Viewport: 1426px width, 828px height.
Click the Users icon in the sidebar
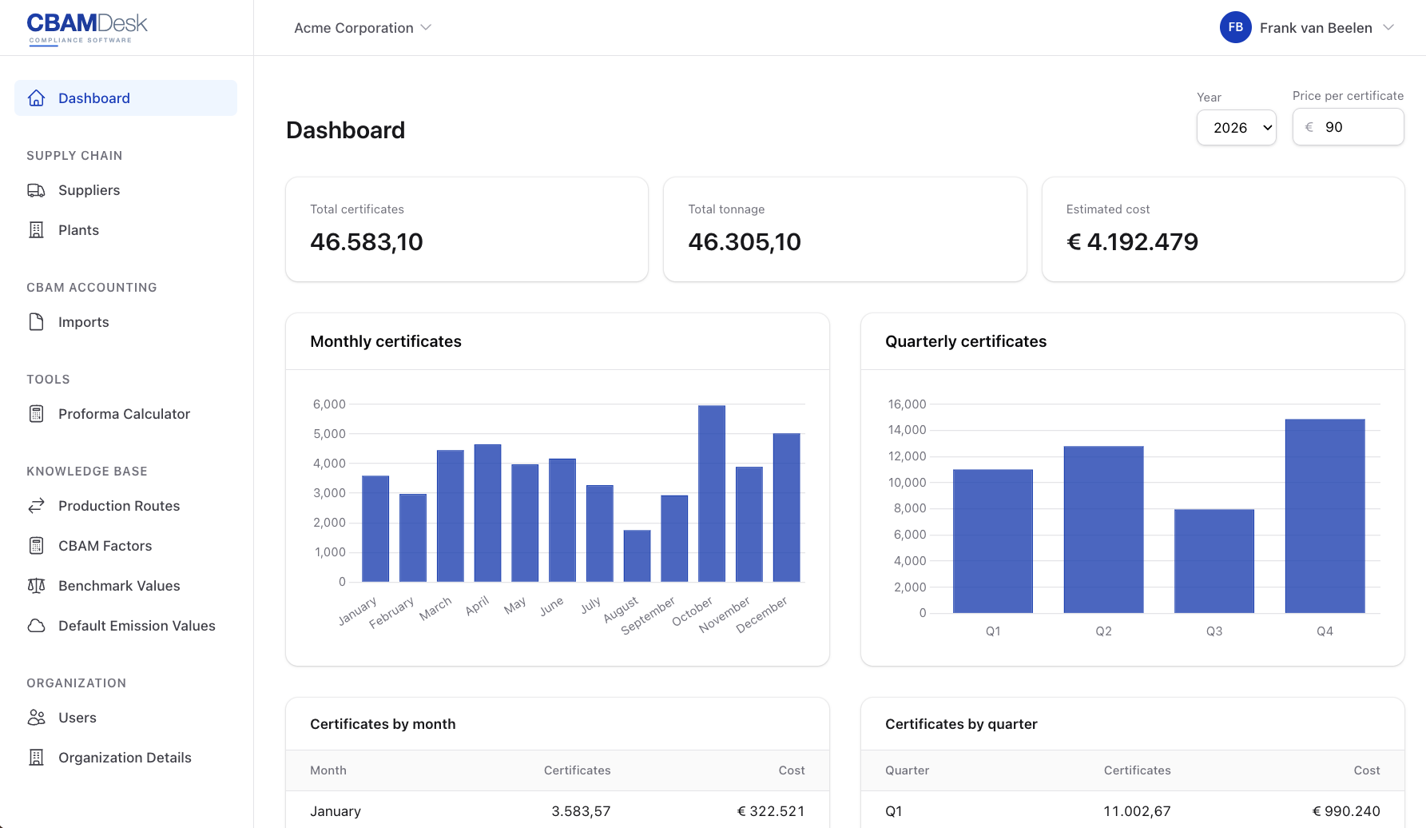tap(37, 717)
